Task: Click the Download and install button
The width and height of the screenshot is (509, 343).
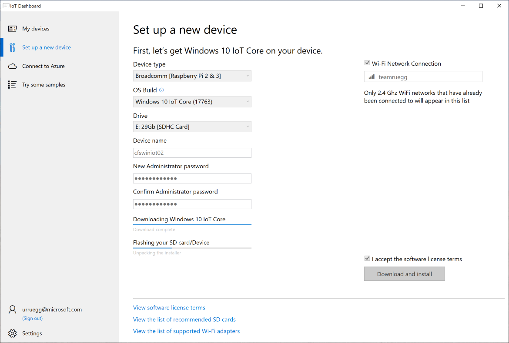Action: (x=405, y=274)
